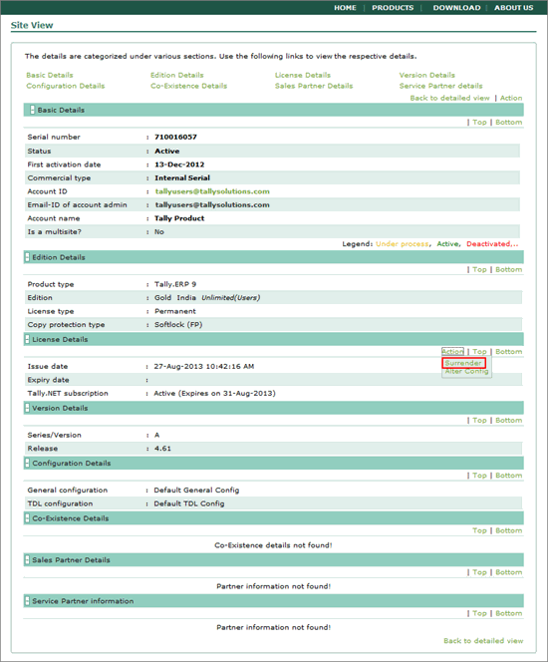Click upper Back to detailed view link

449,98
